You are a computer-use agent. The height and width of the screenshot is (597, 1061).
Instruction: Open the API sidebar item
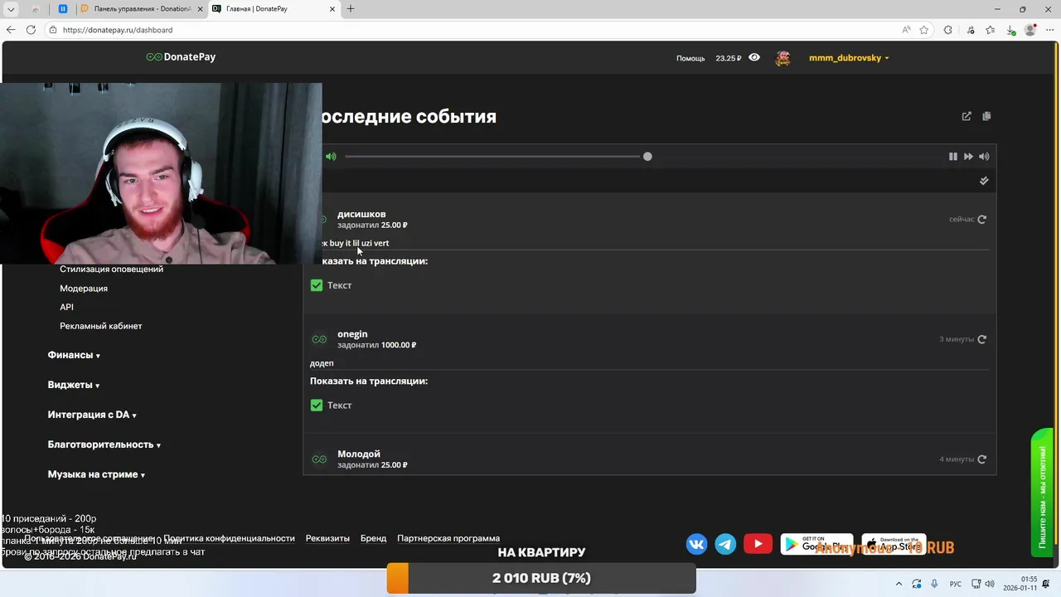[x=66, y=307]
